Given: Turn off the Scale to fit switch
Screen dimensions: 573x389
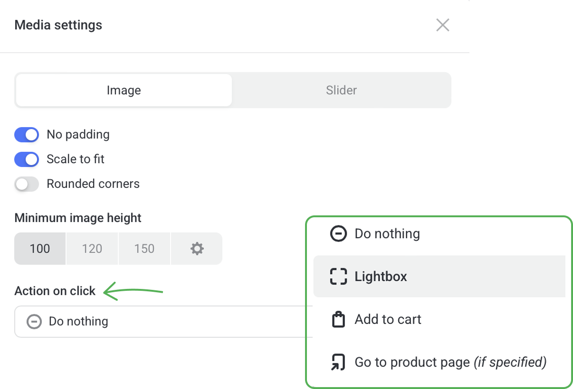Looking at the screenshot, I should [27, 159].
